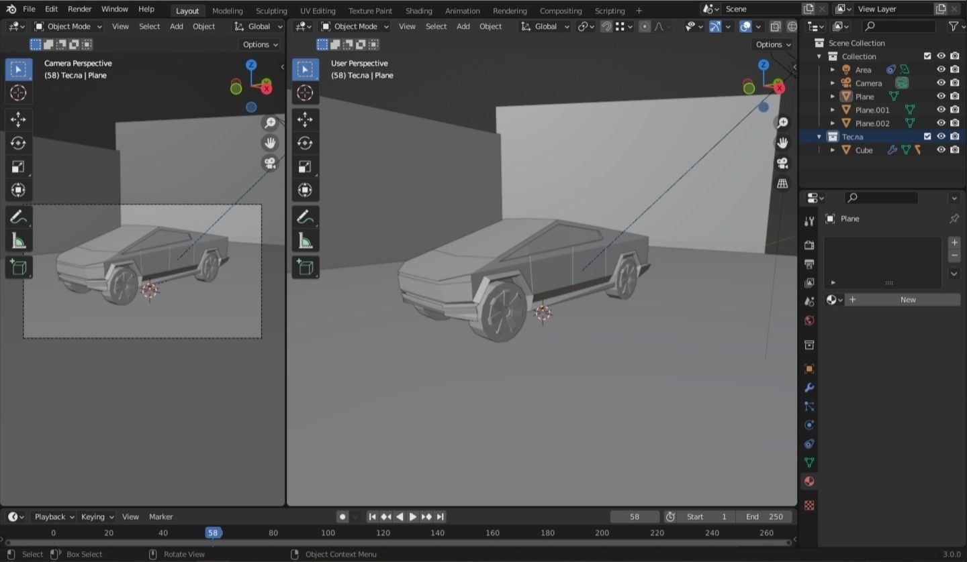The height and width of the screenshot is (562, 967).
Task: Remove material slot with minus button
Action: point(954,256)
